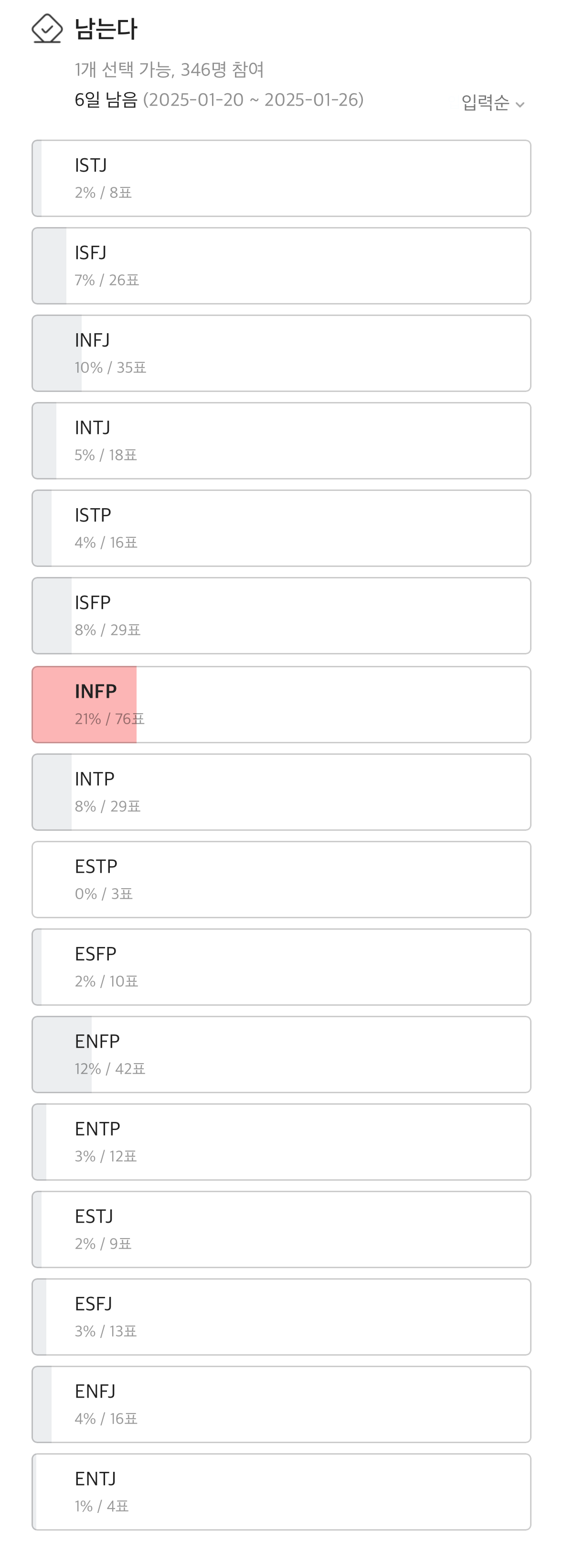Open the 입력순 sort dropdown
The width and height of the screenshot is (563, 1544).
[x=485, y=102]
